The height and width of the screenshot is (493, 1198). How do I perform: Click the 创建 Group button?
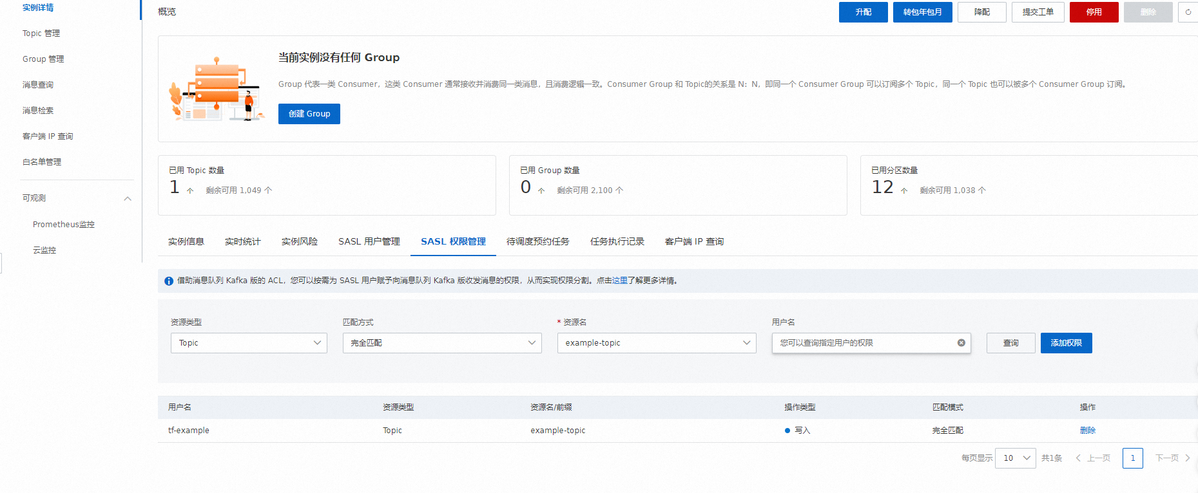click(x=309, y=114)
